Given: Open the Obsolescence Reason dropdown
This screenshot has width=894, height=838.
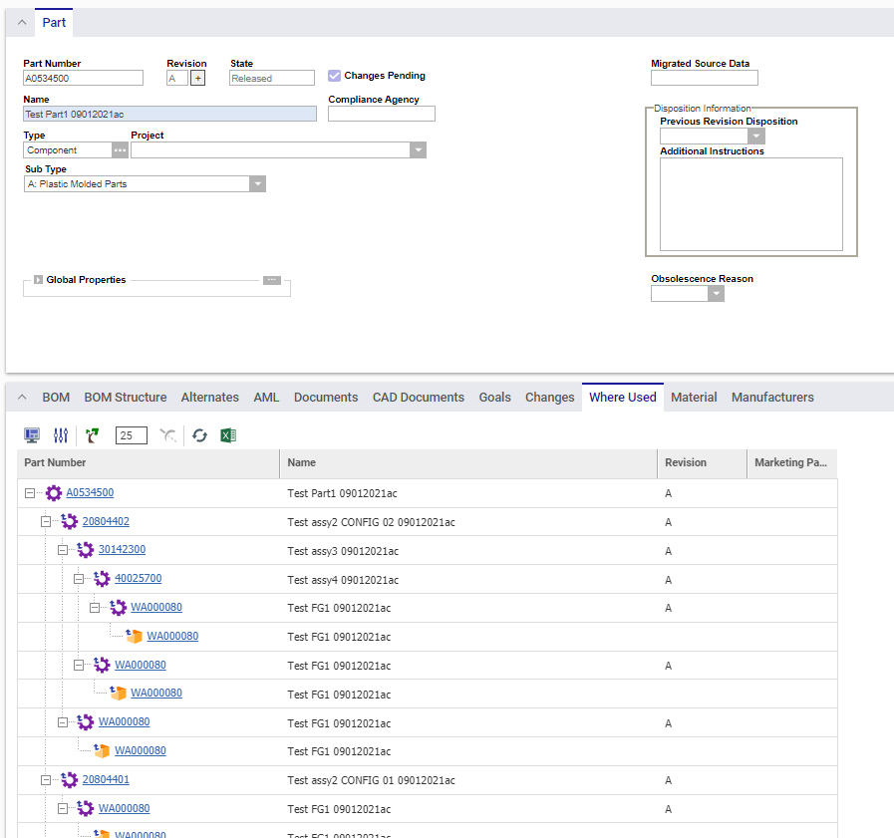Looking at the screenshot, I should pyautogui.click(x=716, y=294).
